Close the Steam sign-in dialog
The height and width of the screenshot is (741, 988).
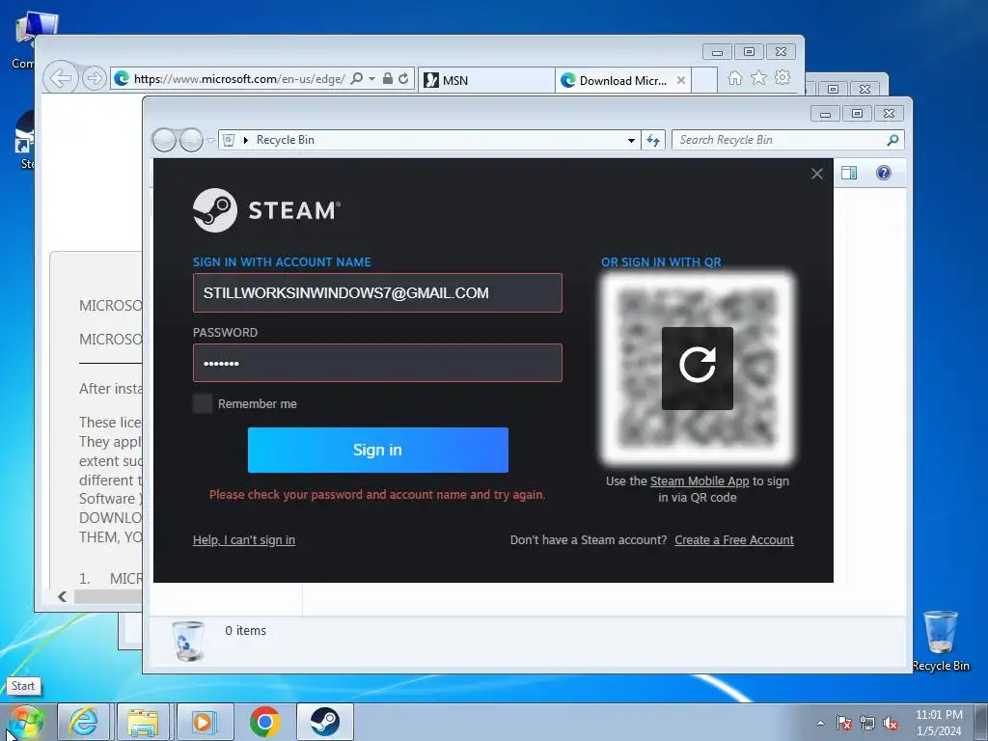point(816,174)
